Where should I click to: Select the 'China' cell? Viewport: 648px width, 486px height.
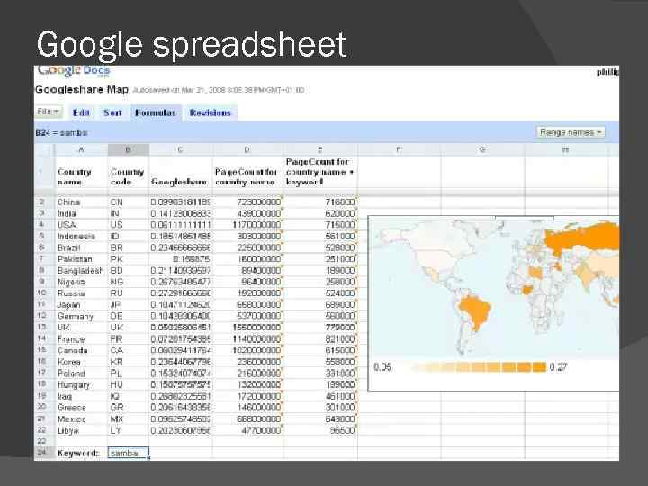[81, 202]
